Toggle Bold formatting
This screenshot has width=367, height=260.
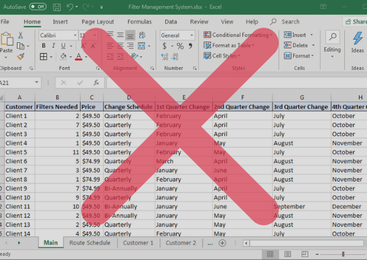point(43,46)
